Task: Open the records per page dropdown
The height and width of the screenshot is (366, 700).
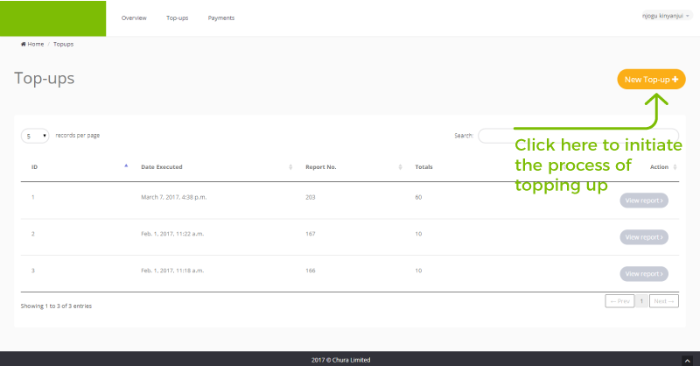Action: click(x=35, y=136)
